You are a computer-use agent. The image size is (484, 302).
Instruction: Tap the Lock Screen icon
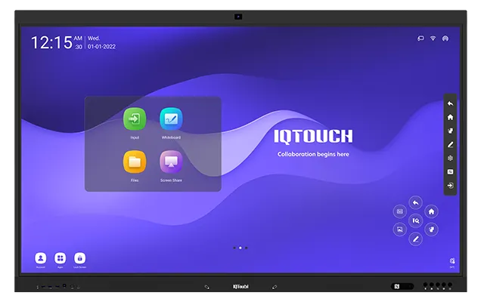(x=79, y=258)
